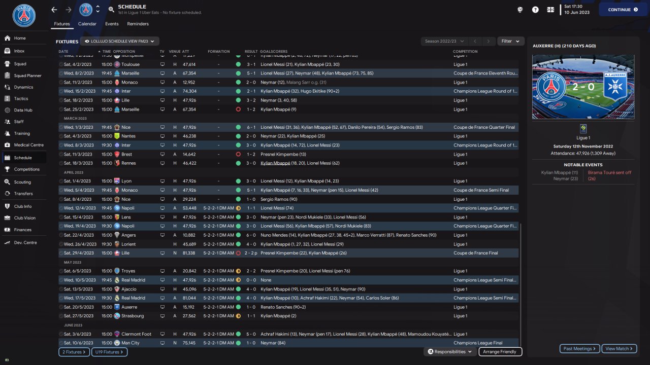
Task: Go to the Training screen
Action: [24, 133]
